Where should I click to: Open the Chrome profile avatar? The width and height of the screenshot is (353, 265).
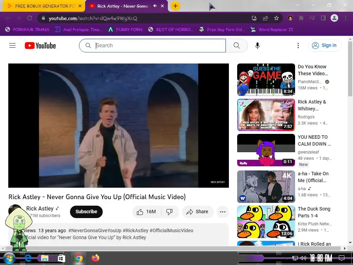(x=334, y=18)
